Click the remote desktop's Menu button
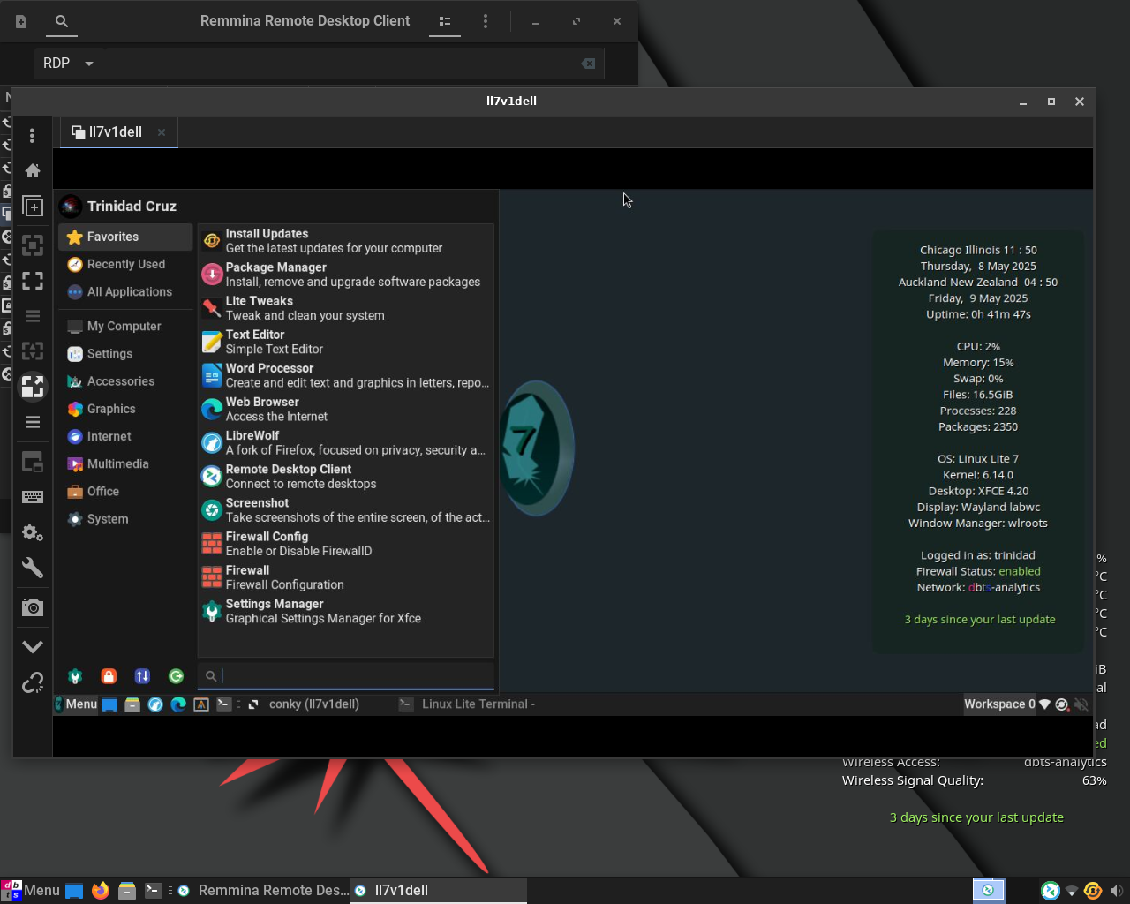This screenshot has height=904, width=1130. click(x=76, y=704)
